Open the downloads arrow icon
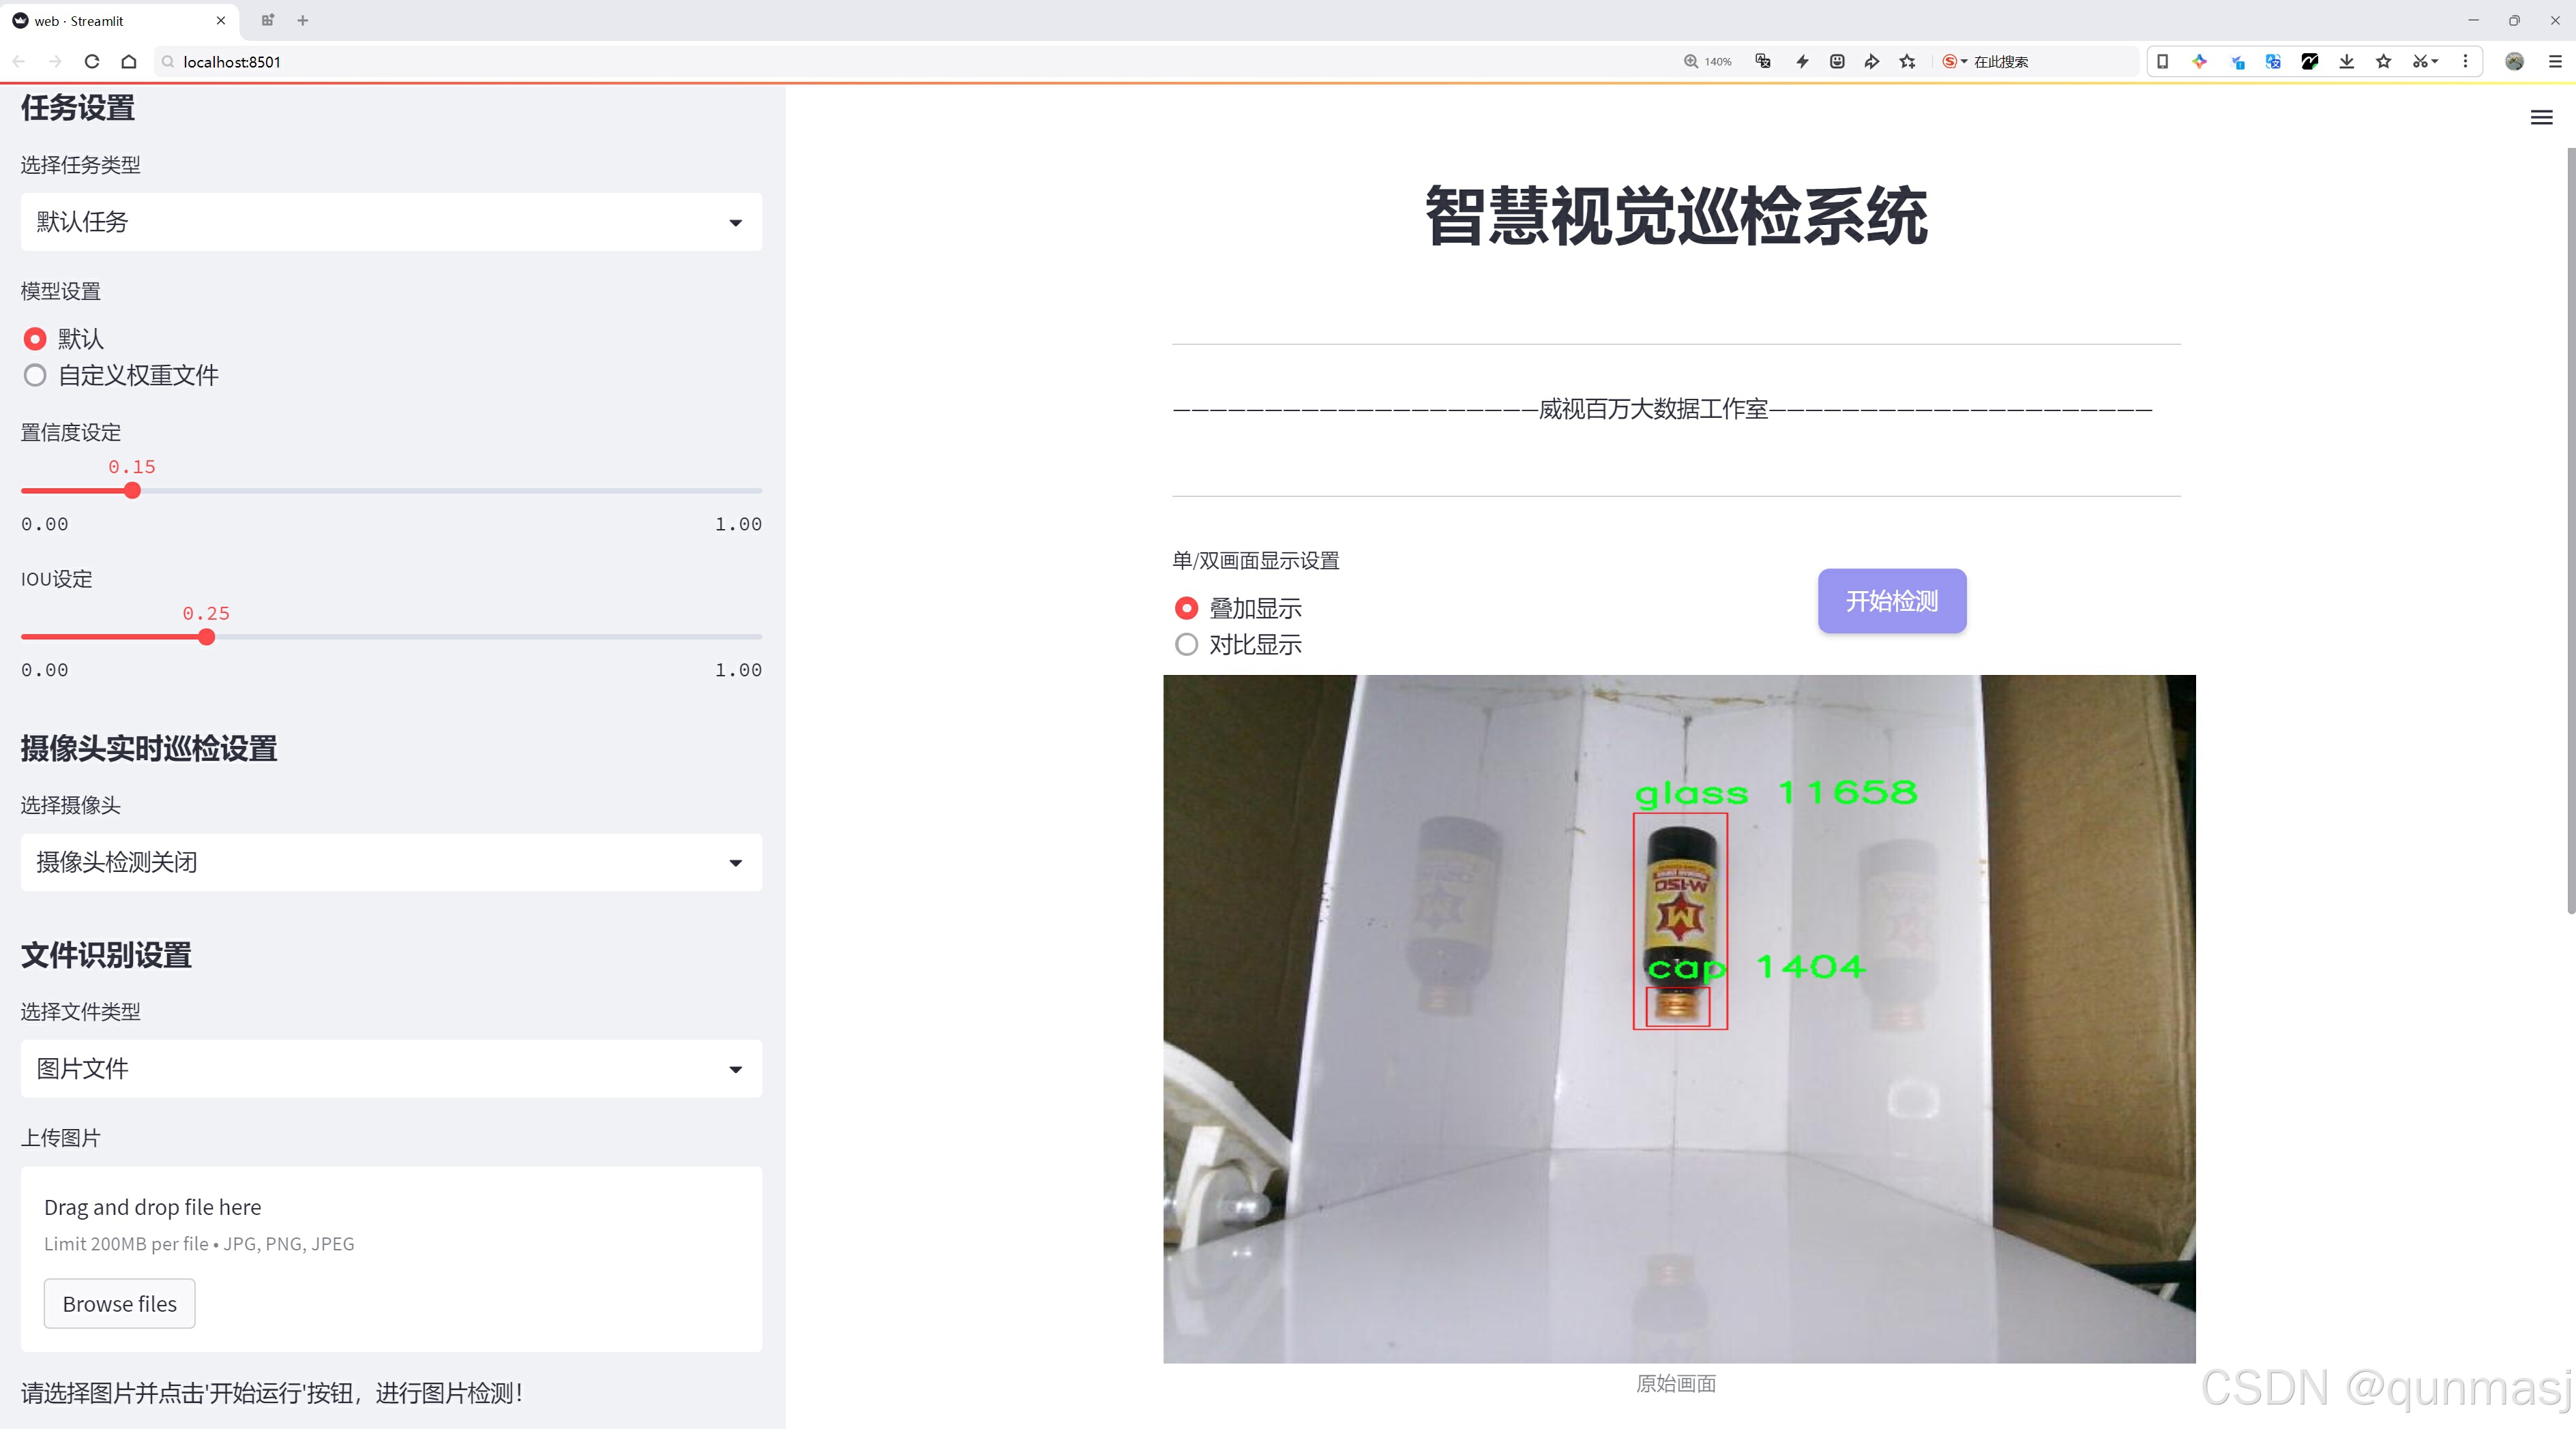 (2346, 61)
